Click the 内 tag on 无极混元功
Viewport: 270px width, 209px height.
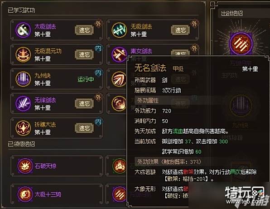98,49
